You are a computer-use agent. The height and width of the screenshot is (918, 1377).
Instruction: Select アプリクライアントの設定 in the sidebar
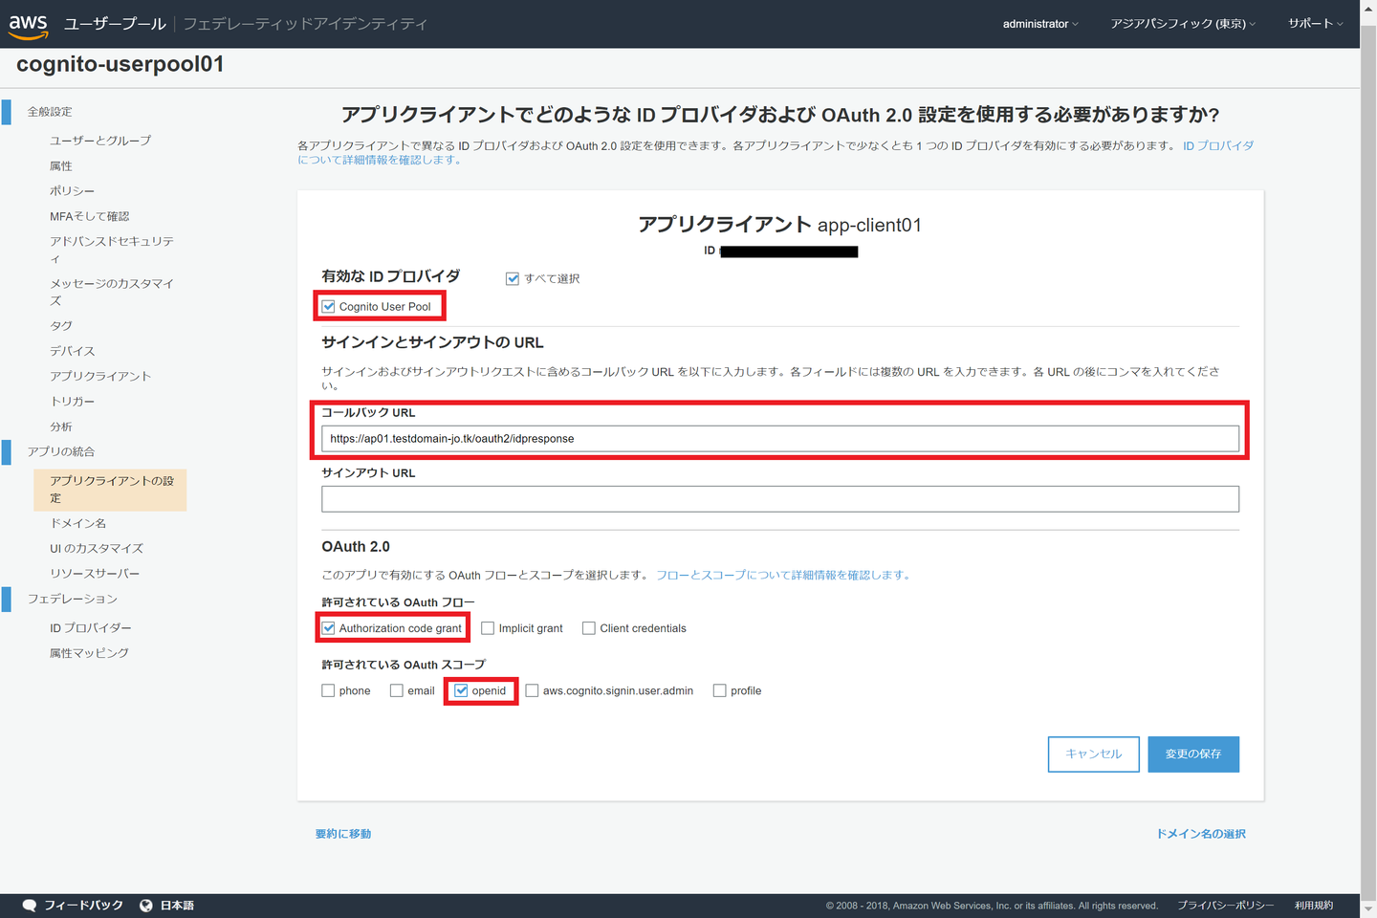(x=110, y=490)
